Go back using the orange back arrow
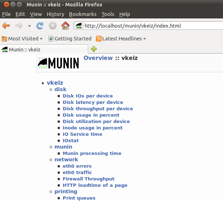 click(6, 26)
